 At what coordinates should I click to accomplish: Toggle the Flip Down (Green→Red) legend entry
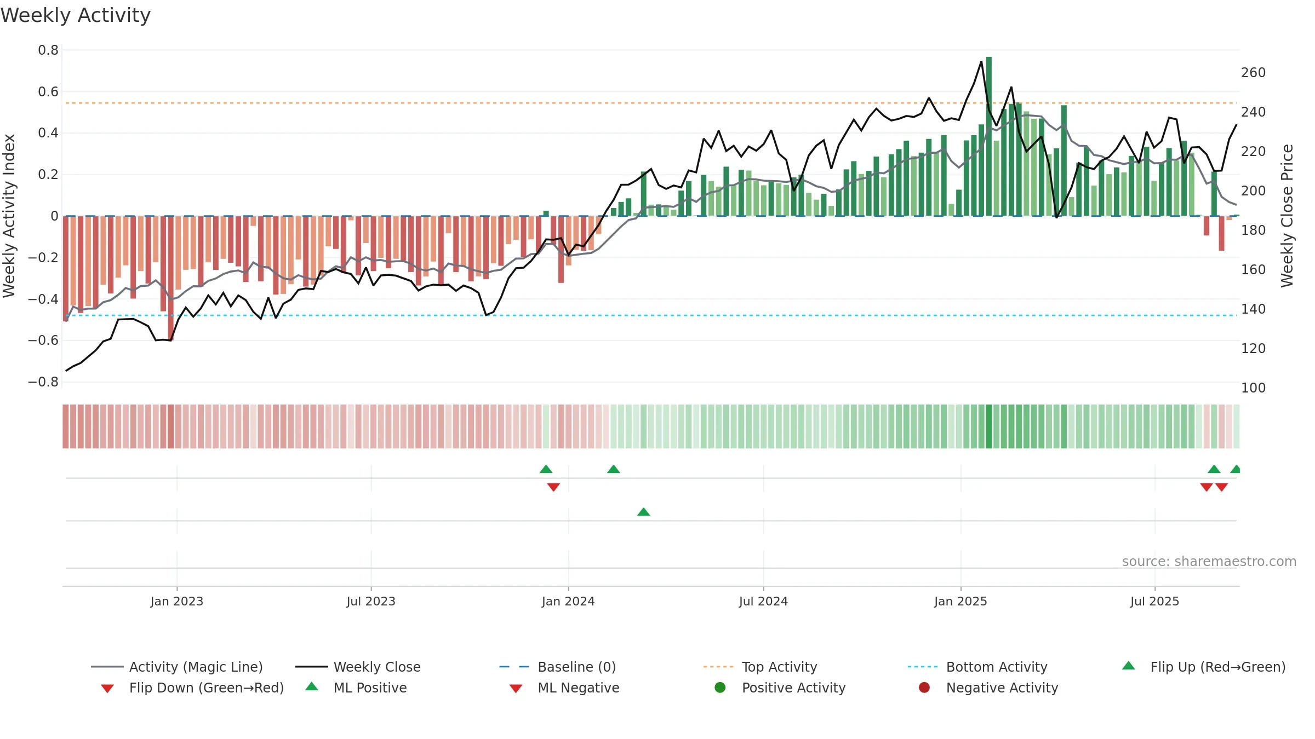(x=192, y=688)
